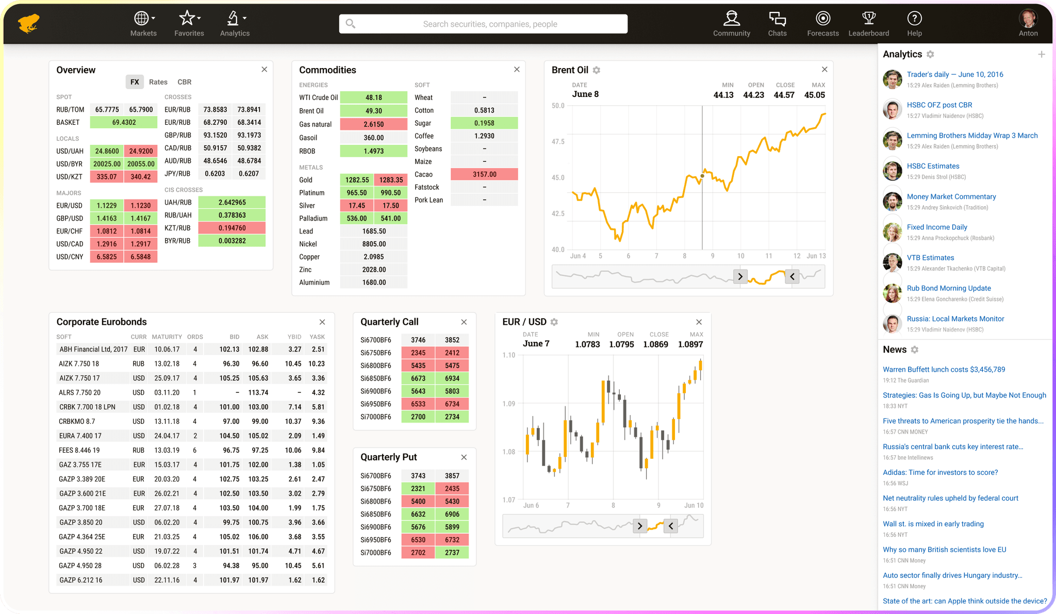Select the FX tab in Overview
The height and width of the screenshot is (614, 1056).
click(x=135, y=82)
